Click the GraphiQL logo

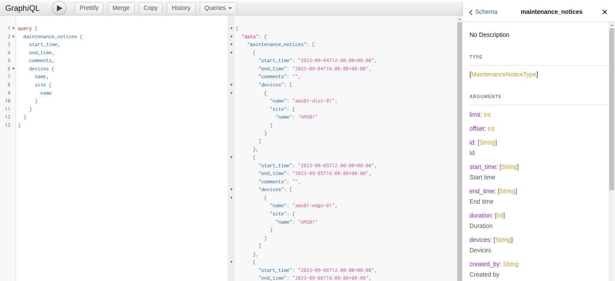[x=23, y=8]
